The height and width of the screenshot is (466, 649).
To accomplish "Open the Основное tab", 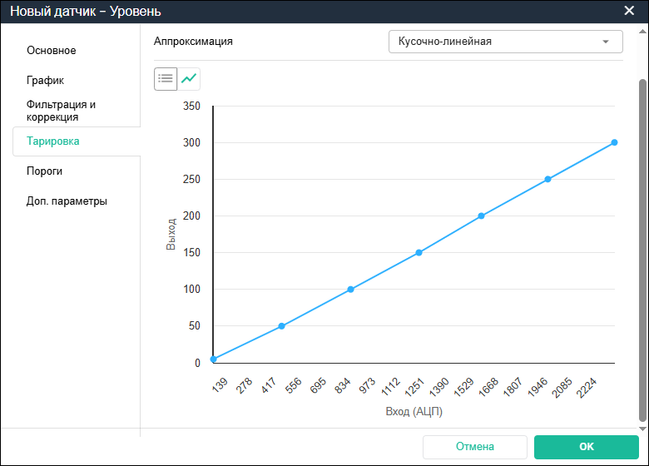I will (52, 51).
